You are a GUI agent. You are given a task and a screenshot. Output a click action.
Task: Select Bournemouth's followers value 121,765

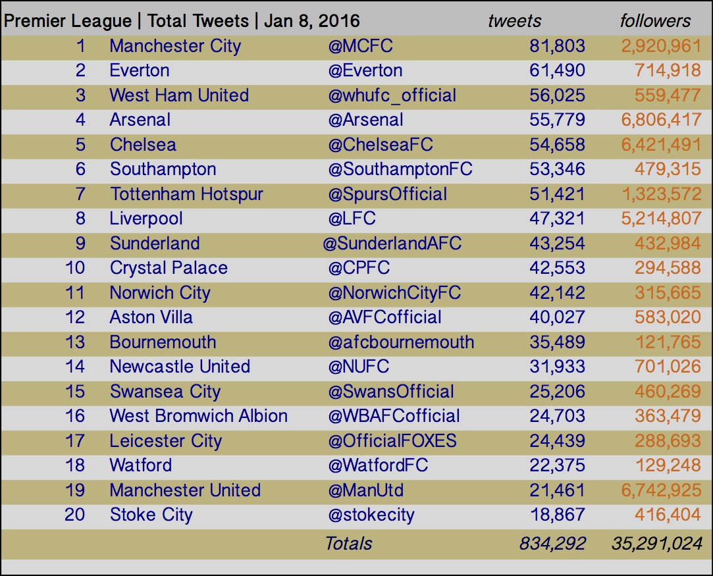click(668, 342)
